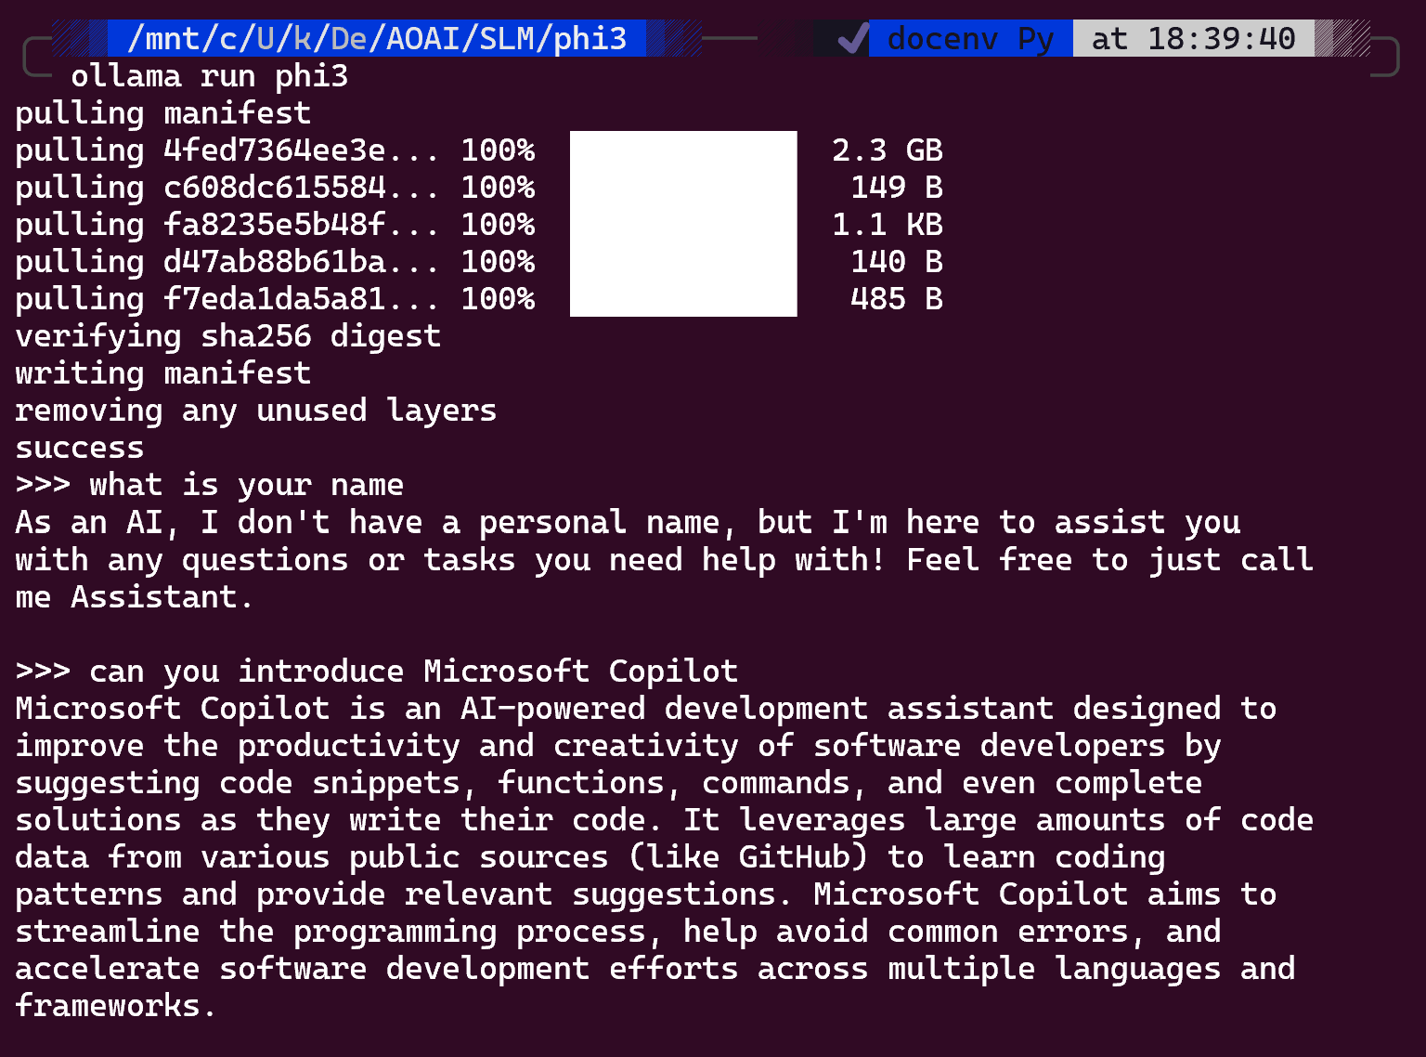Click the time display at 18:39:40
This screenshot has height=1057, width=1426.
[1193, 38]
